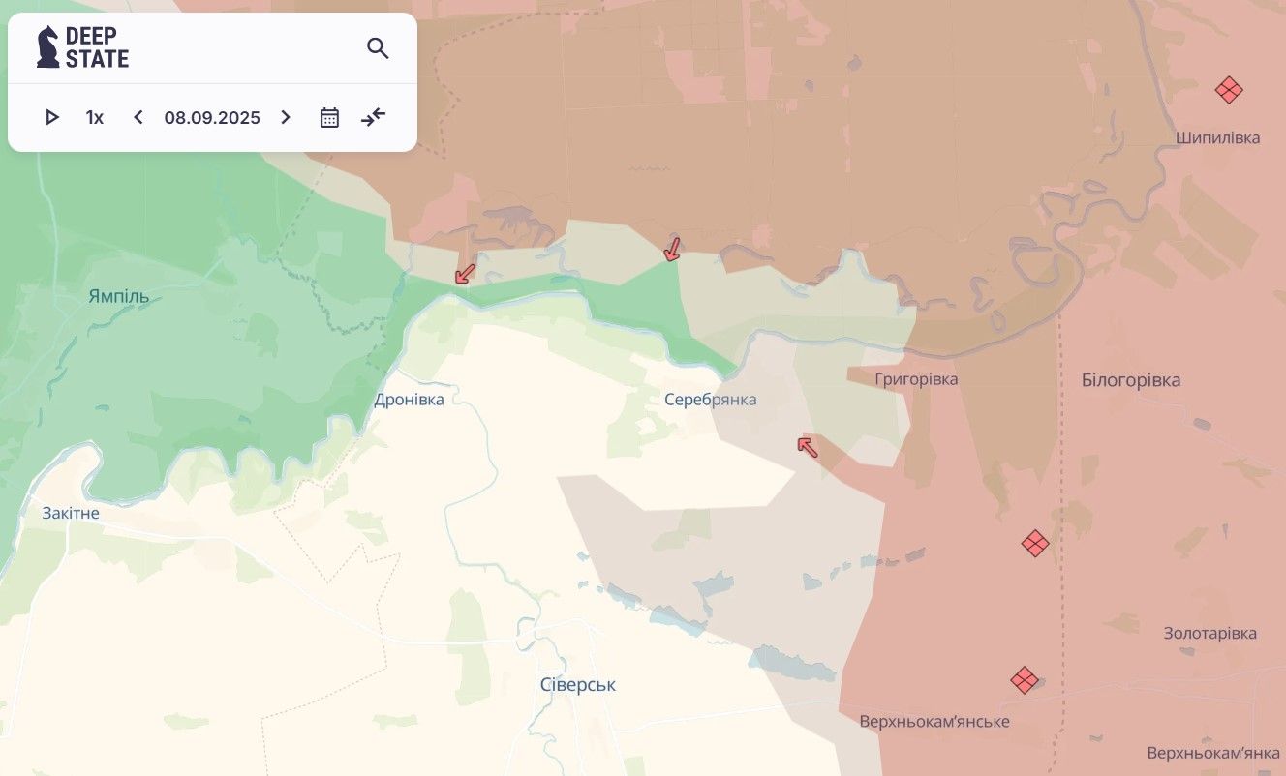Image resolution: width=1286 pixels, height=776 pixels.
Task: Click the compare arrows icon
Action: [374, 118]
